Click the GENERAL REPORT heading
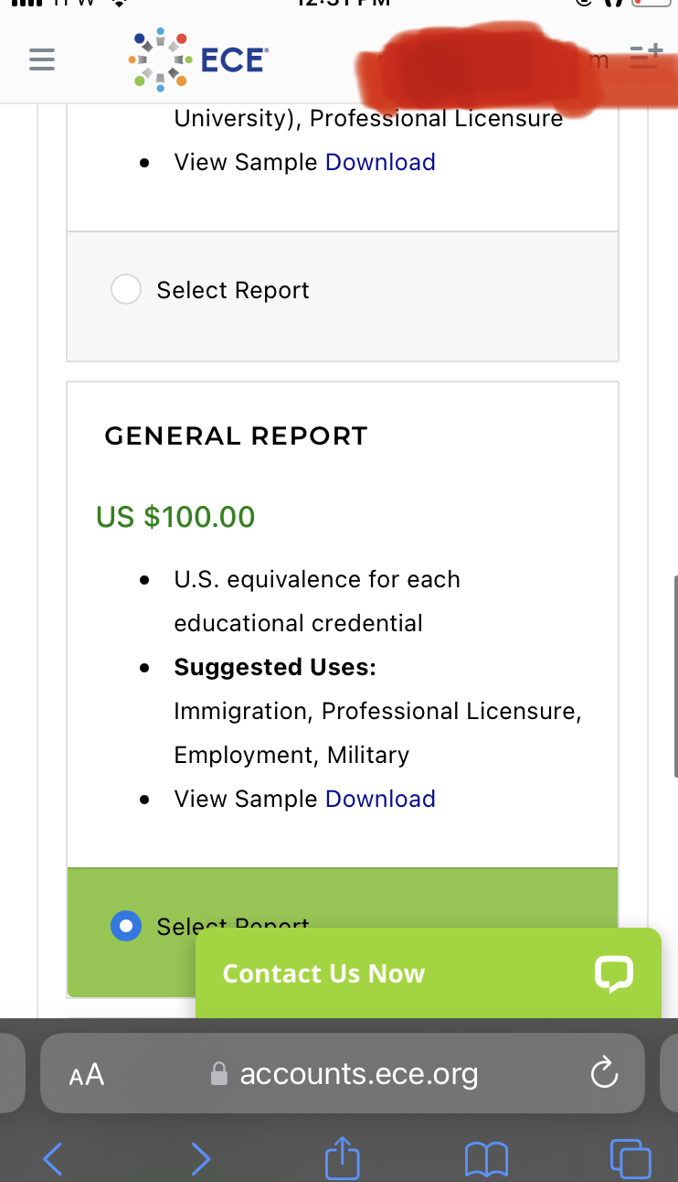This screenshot has height=1182, width=678. pyautogui.click(x=236, y=436)
